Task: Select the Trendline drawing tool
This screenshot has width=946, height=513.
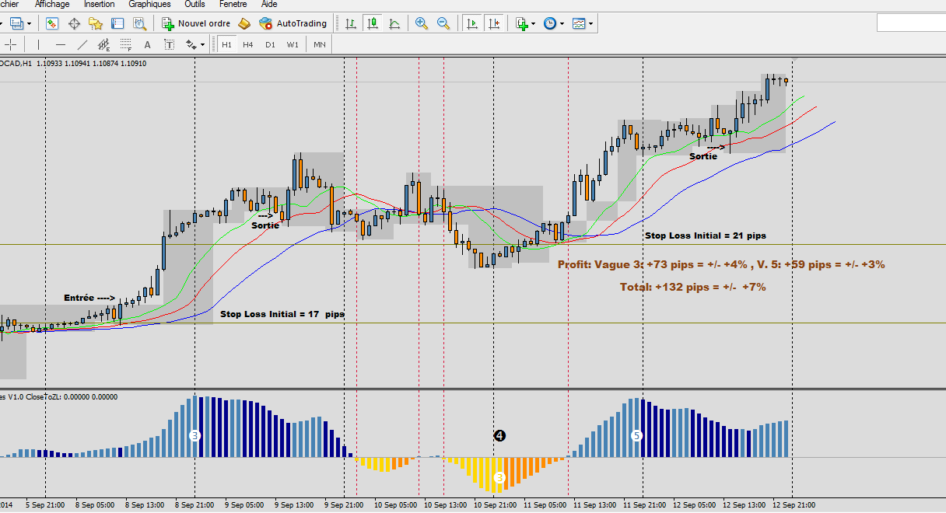Action: pos(82,44)
